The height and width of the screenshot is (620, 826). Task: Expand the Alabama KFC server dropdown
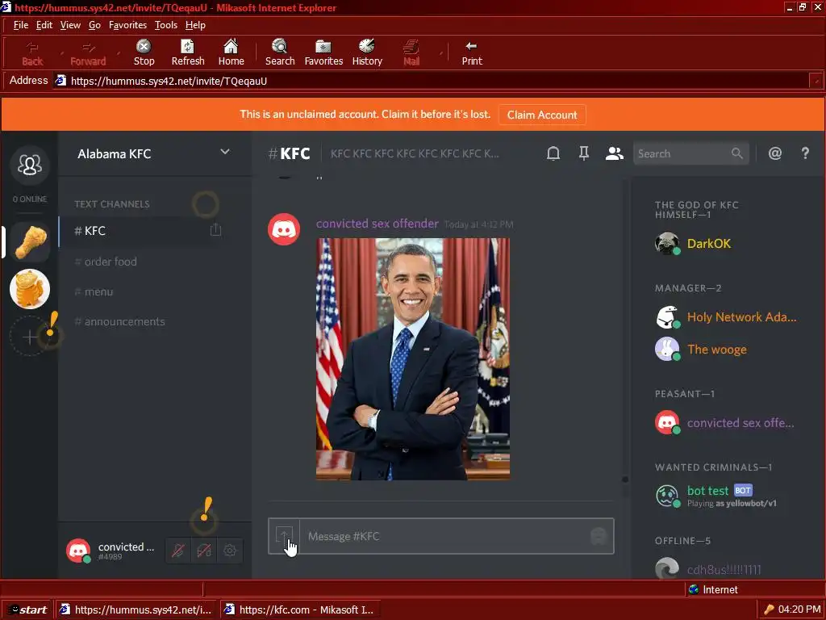[225, 152]
